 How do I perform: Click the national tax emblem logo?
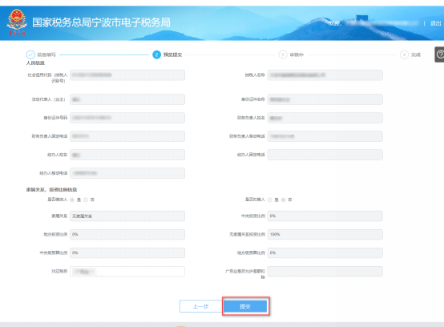[17, 22]
